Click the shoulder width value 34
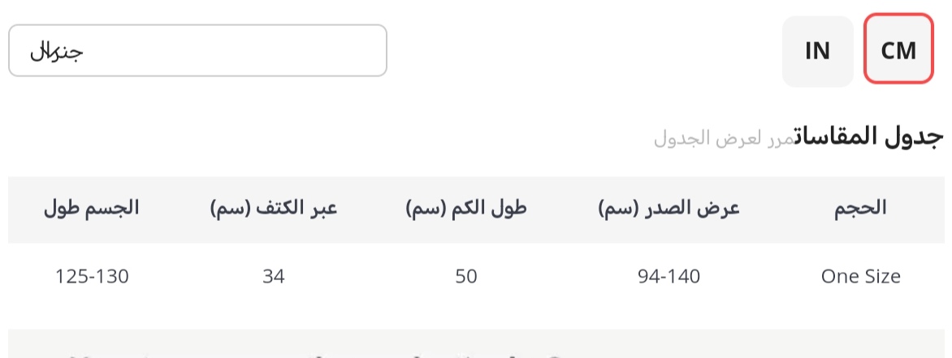 point(272,277)
